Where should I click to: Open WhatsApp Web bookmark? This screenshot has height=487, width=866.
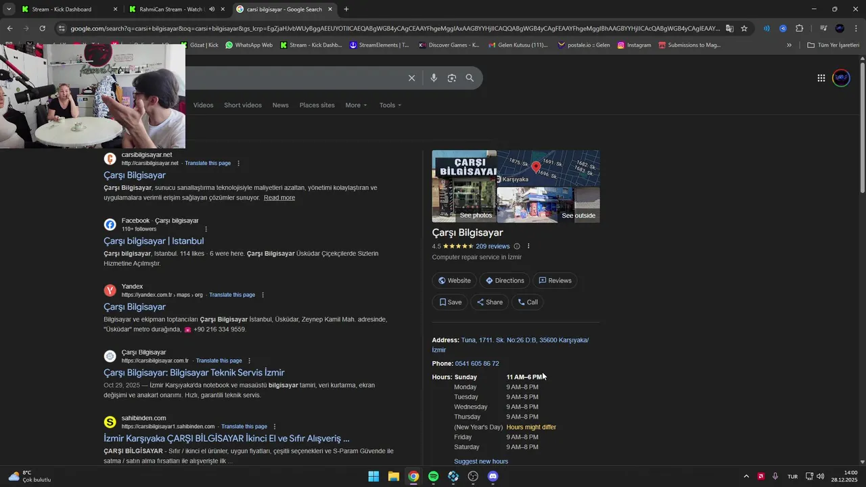[x=249, y=45]
